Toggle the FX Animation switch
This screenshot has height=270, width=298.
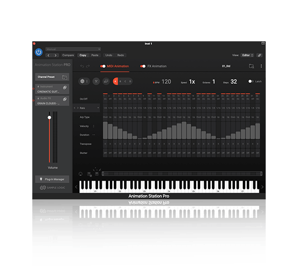pos(143,66)
